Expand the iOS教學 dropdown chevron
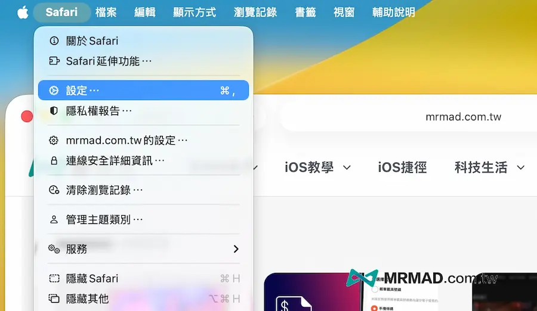 click(347, 167)
